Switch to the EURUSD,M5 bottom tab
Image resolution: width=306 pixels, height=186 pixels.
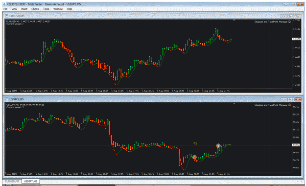12,181
